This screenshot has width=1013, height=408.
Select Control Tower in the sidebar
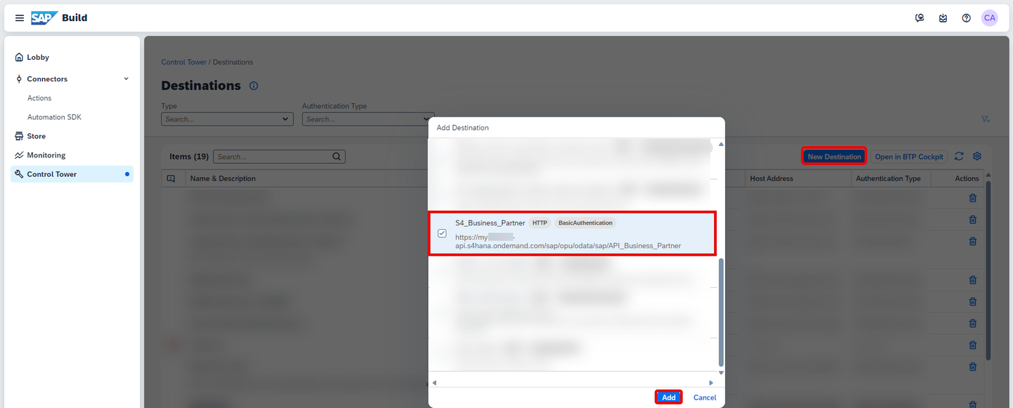pos(72,174)
